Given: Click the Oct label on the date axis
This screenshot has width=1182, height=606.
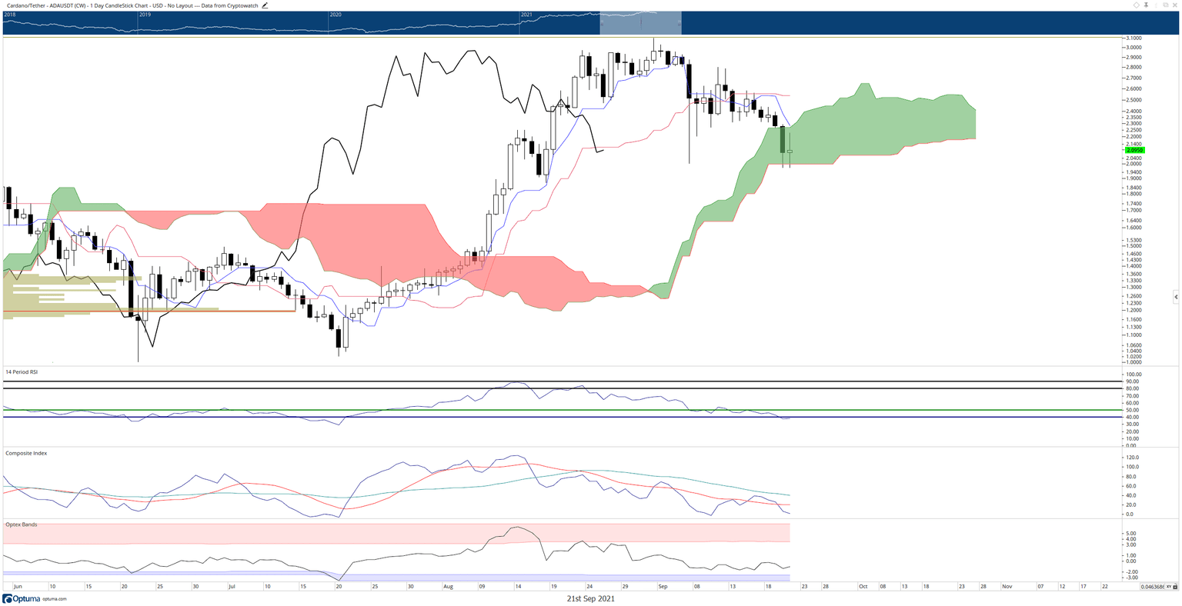Looking at the screenshot, I should tap(862, 586).
